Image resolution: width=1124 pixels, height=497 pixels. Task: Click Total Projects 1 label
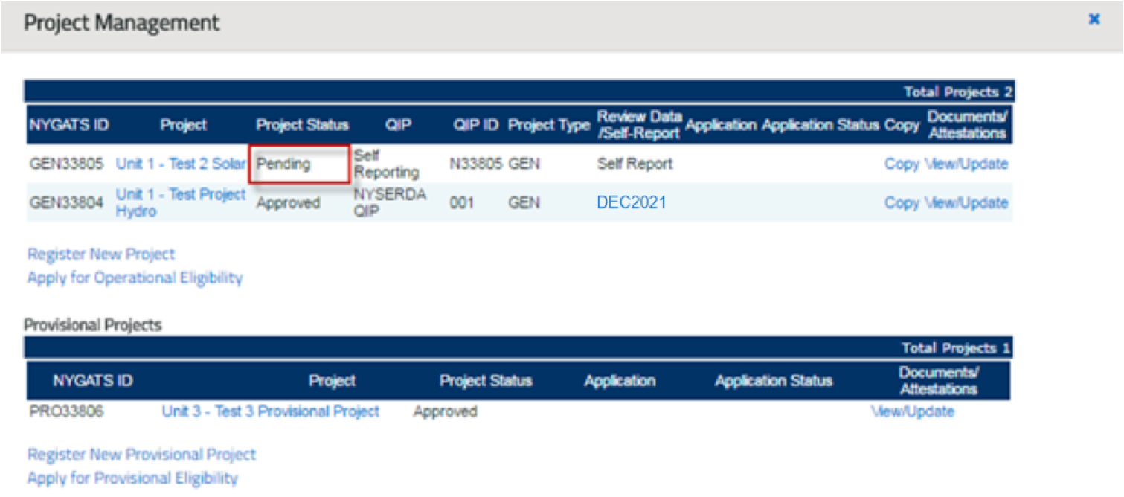point(956,348)
